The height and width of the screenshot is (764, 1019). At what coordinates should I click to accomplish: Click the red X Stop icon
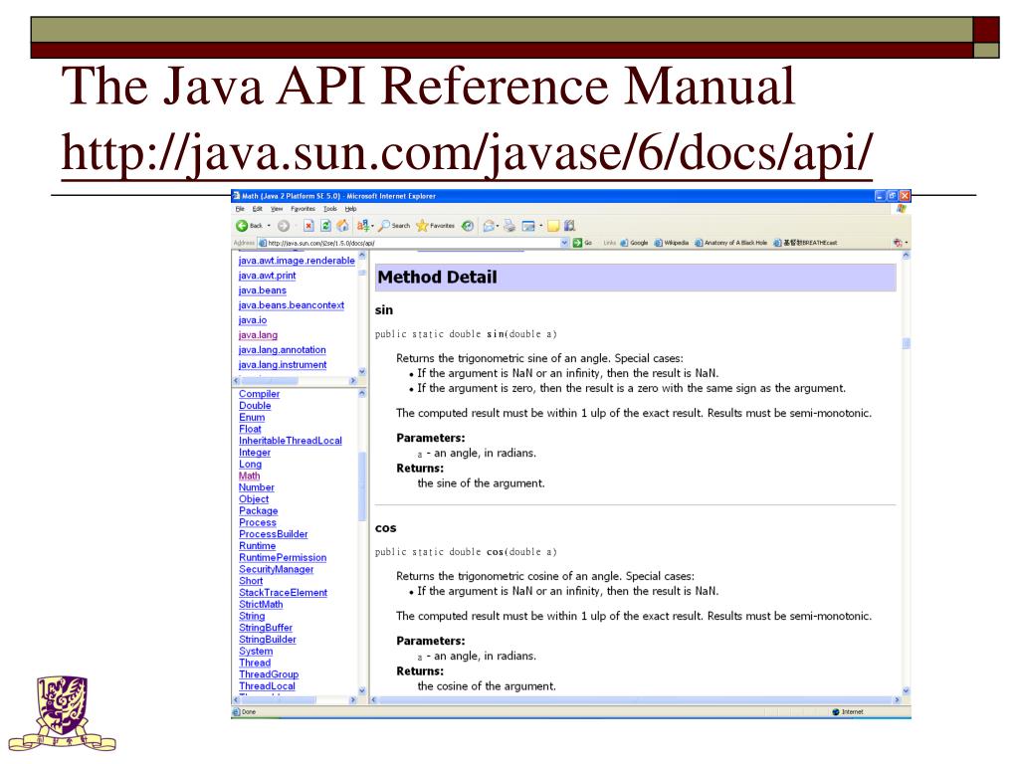(308, 226)
